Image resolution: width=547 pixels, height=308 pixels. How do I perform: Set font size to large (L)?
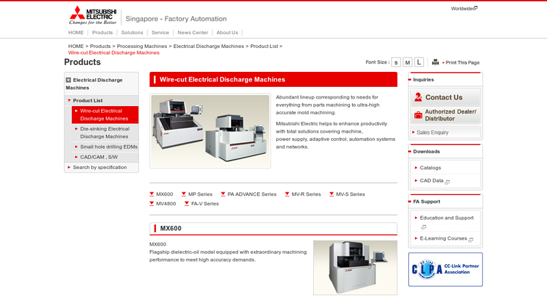pyautogui.click(x=419, y=62)
